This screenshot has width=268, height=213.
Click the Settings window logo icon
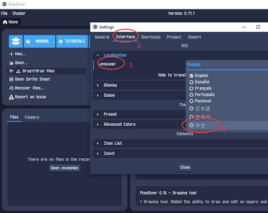[x=95, y=27]
